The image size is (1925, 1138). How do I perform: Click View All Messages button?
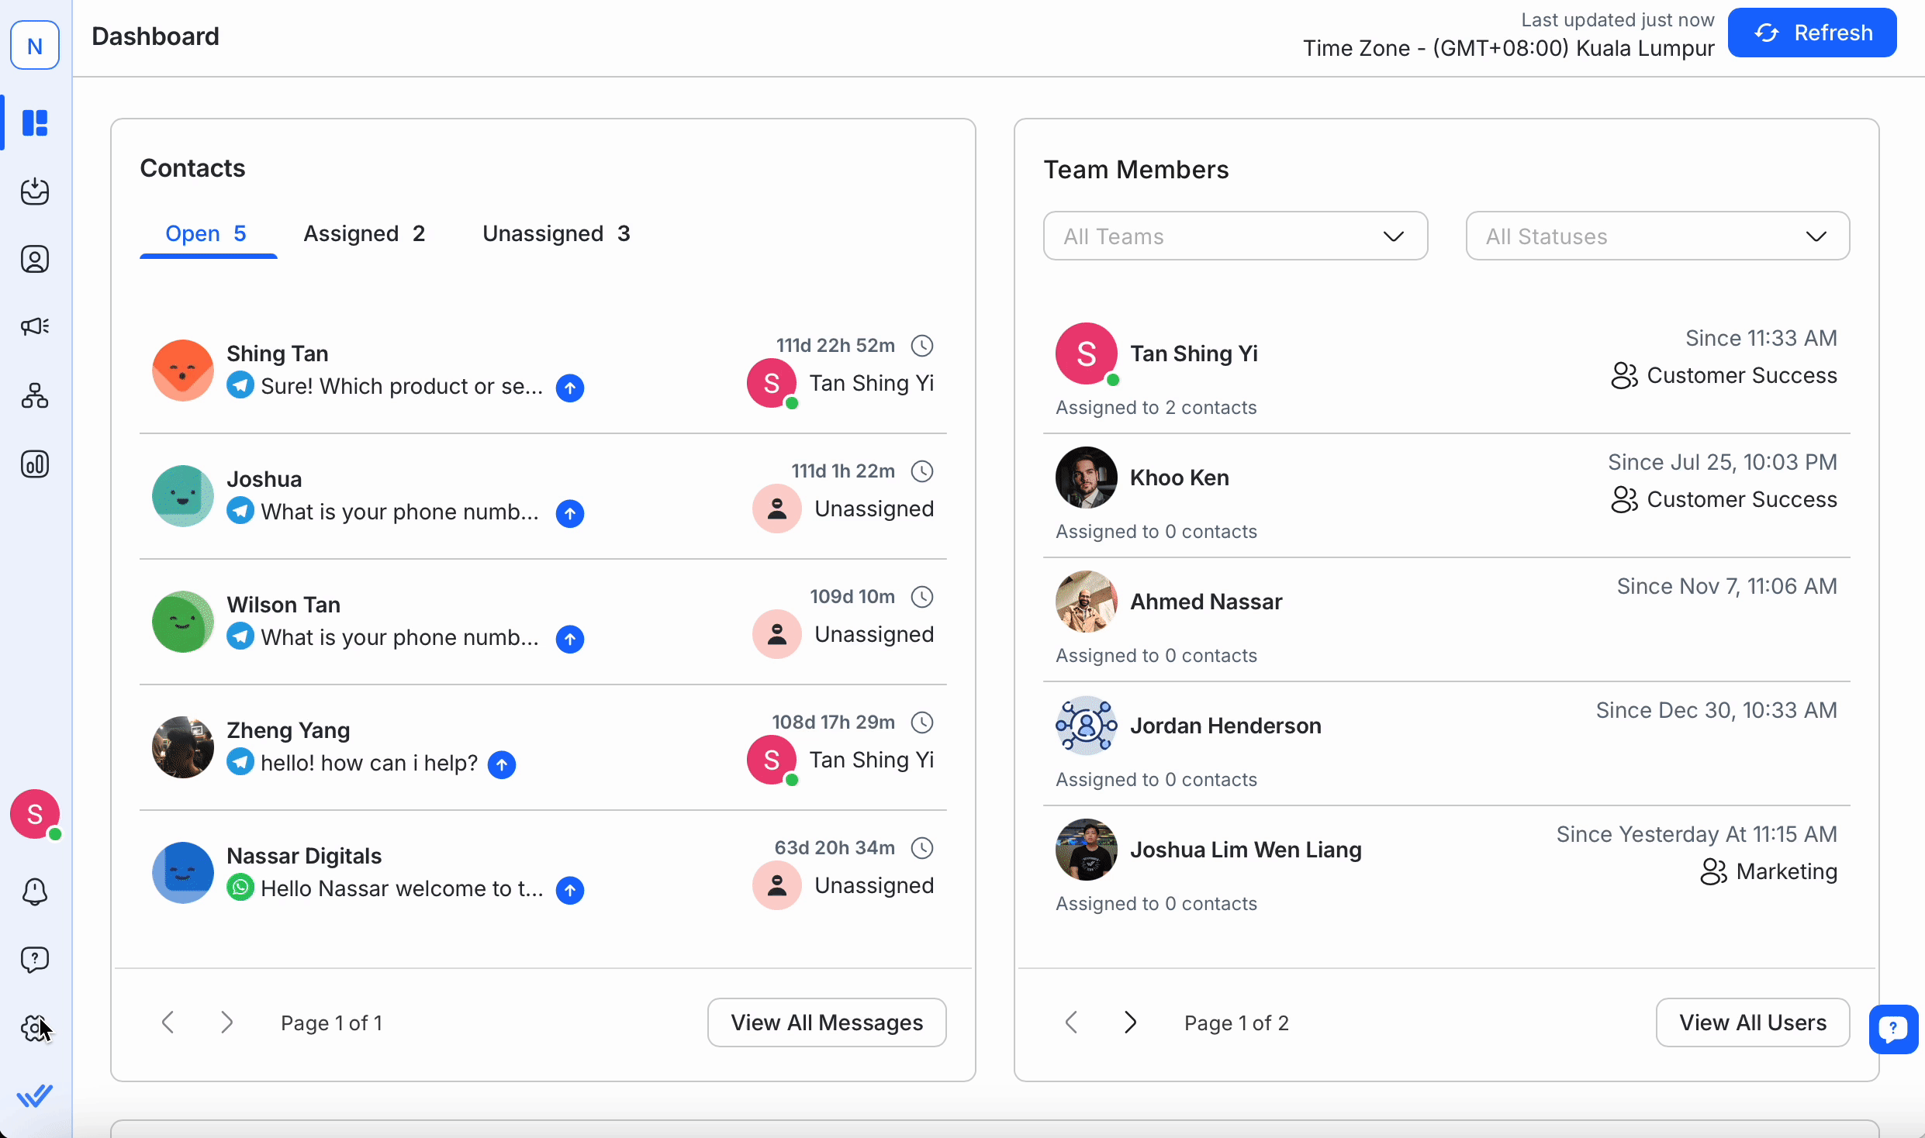pos(826,1022)
